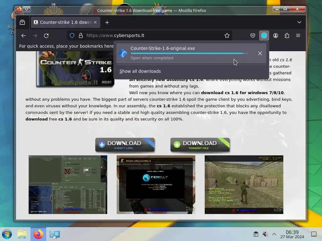322x241 pixels.
Task: Open the clipboard tray icon
Action: (x=256, y=234)
